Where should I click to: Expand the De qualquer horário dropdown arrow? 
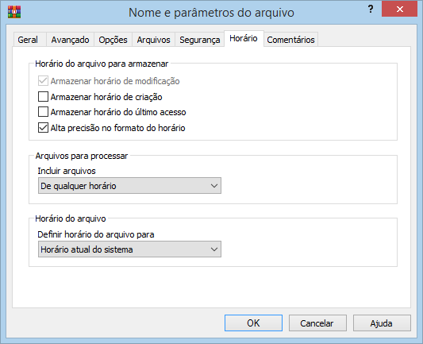click(x=214, y=186)
